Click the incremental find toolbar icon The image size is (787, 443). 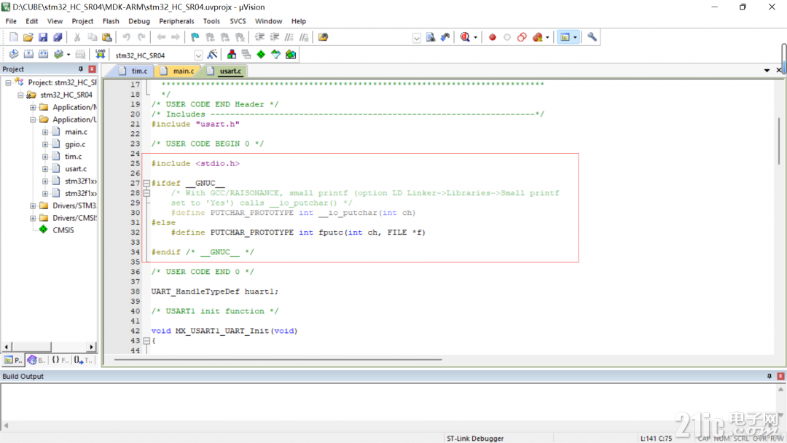445,37
